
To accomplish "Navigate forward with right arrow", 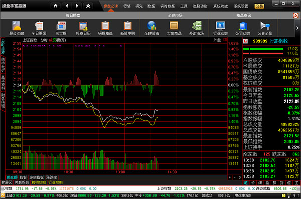I will point(77,6).
